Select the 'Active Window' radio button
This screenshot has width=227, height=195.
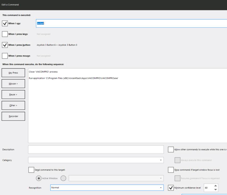tap(39, 178)
